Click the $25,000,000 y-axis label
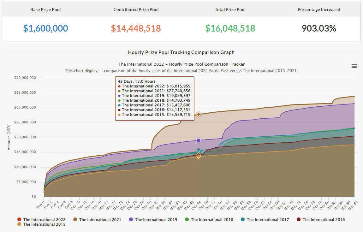The height and width of the screenshot is (232, 363). pyautogui.click(x=25, y=122)
